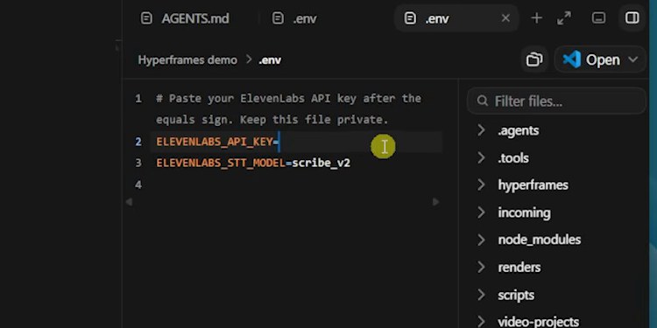Toggle the bottom panel layout icon
Image resolution: width=657 pixels, height=328 pixels.
click(598, 18)
